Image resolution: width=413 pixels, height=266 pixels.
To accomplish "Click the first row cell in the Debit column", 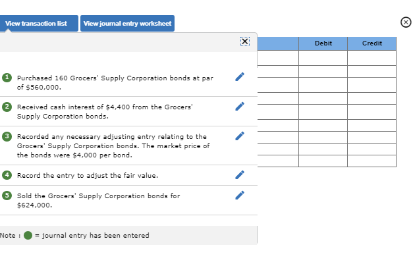I will (323, 58).
